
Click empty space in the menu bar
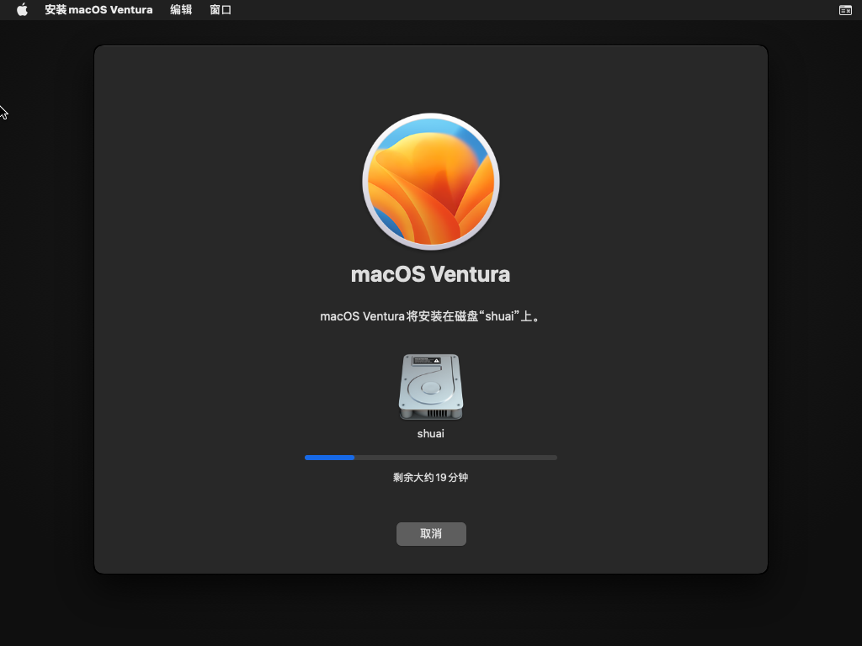(x=505, y=10)
